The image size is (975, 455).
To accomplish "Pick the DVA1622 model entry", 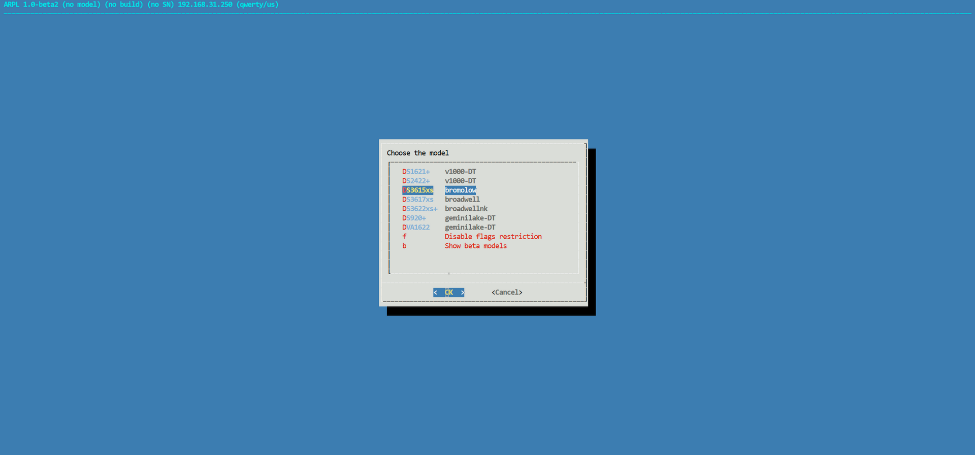I will pos(449,227).
